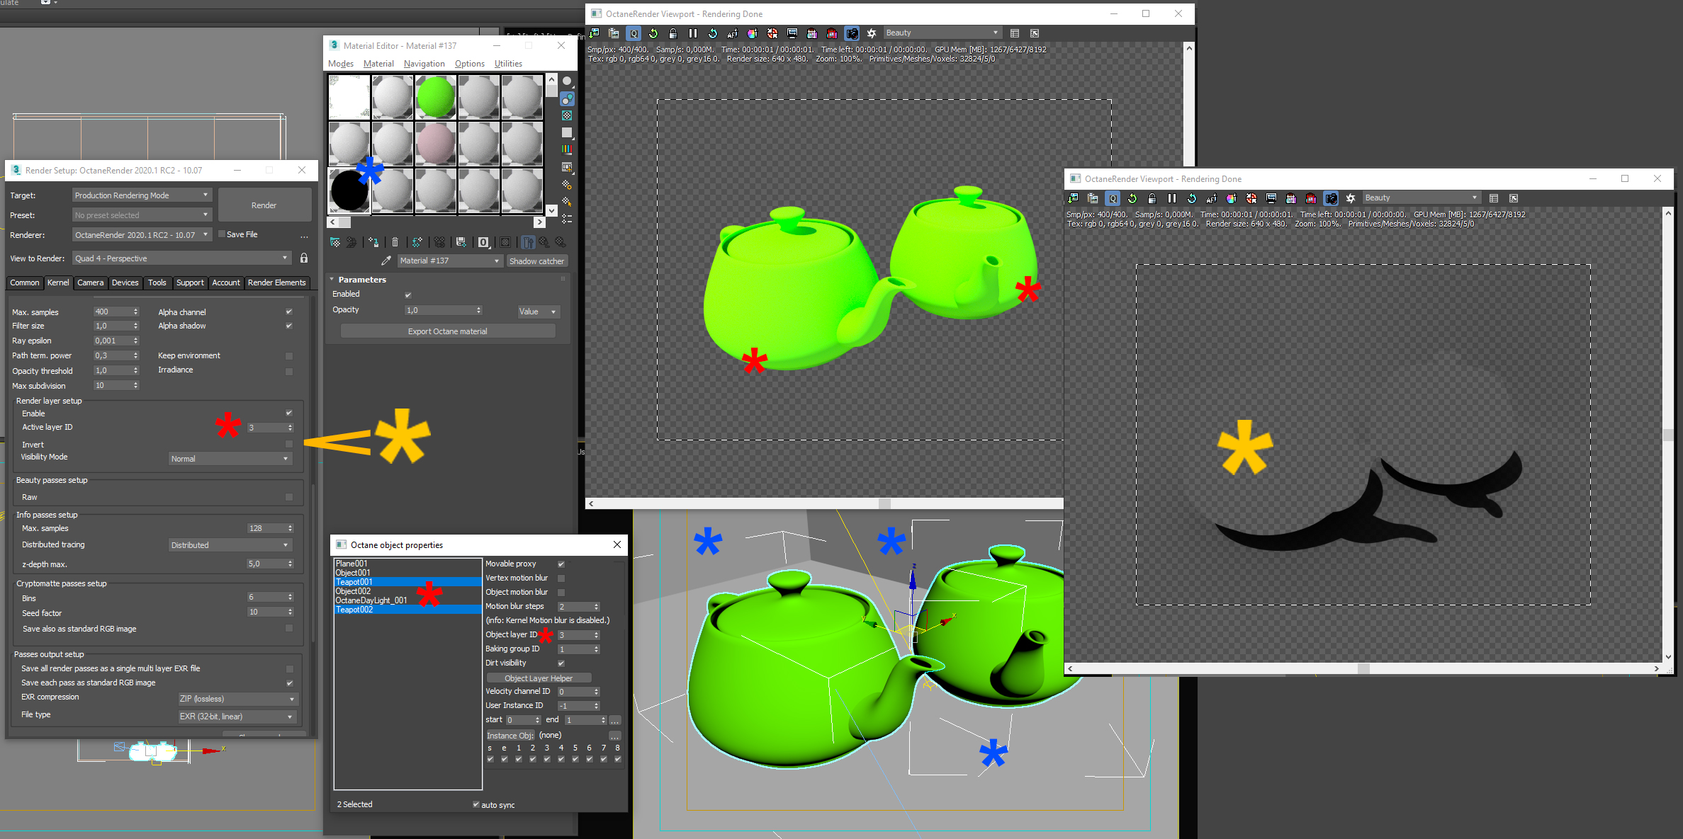Screen dimensions: 1683x839
Task: Click the Get Material folder icon in Material Editor
Action: click(x=335, y=242)
